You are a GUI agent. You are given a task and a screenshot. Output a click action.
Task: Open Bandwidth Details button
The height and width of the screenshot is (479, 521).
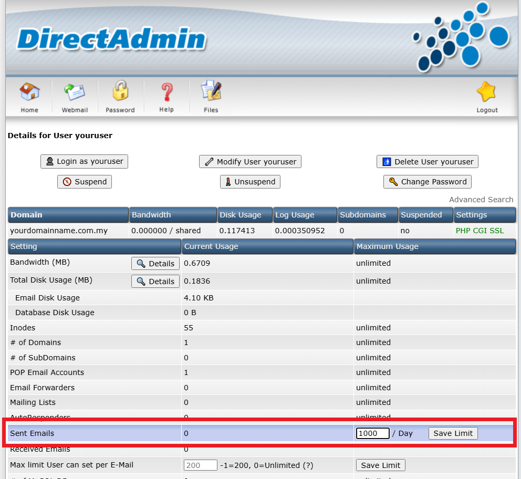coord(155,264)
